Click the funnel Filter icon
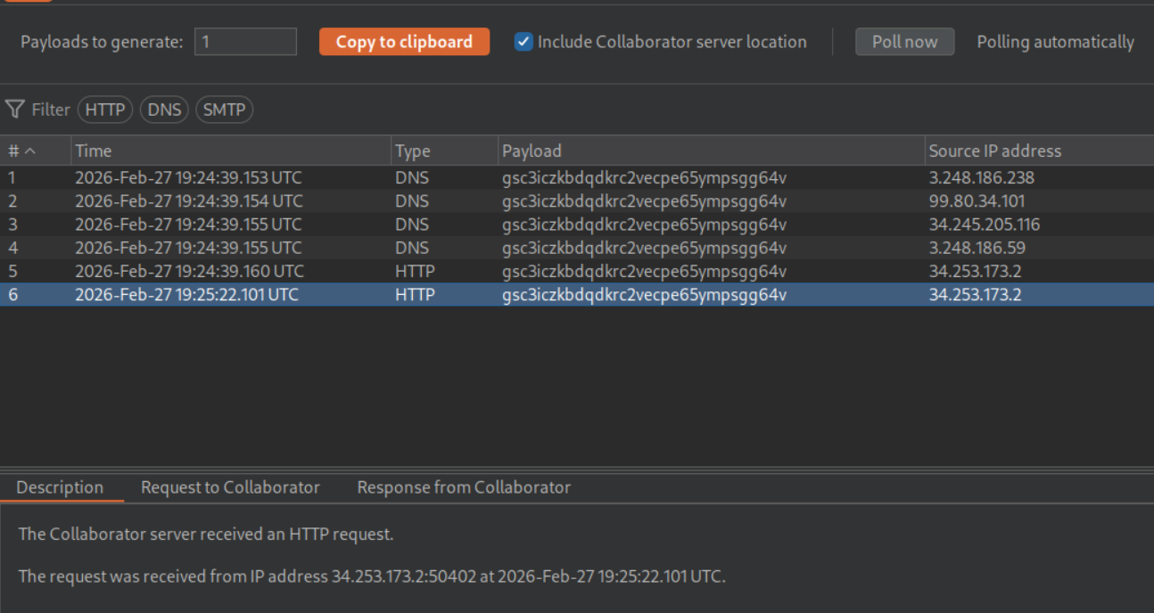Viewport: 1154px width, 613px height. pyautogui.click(x=14, y=110)
